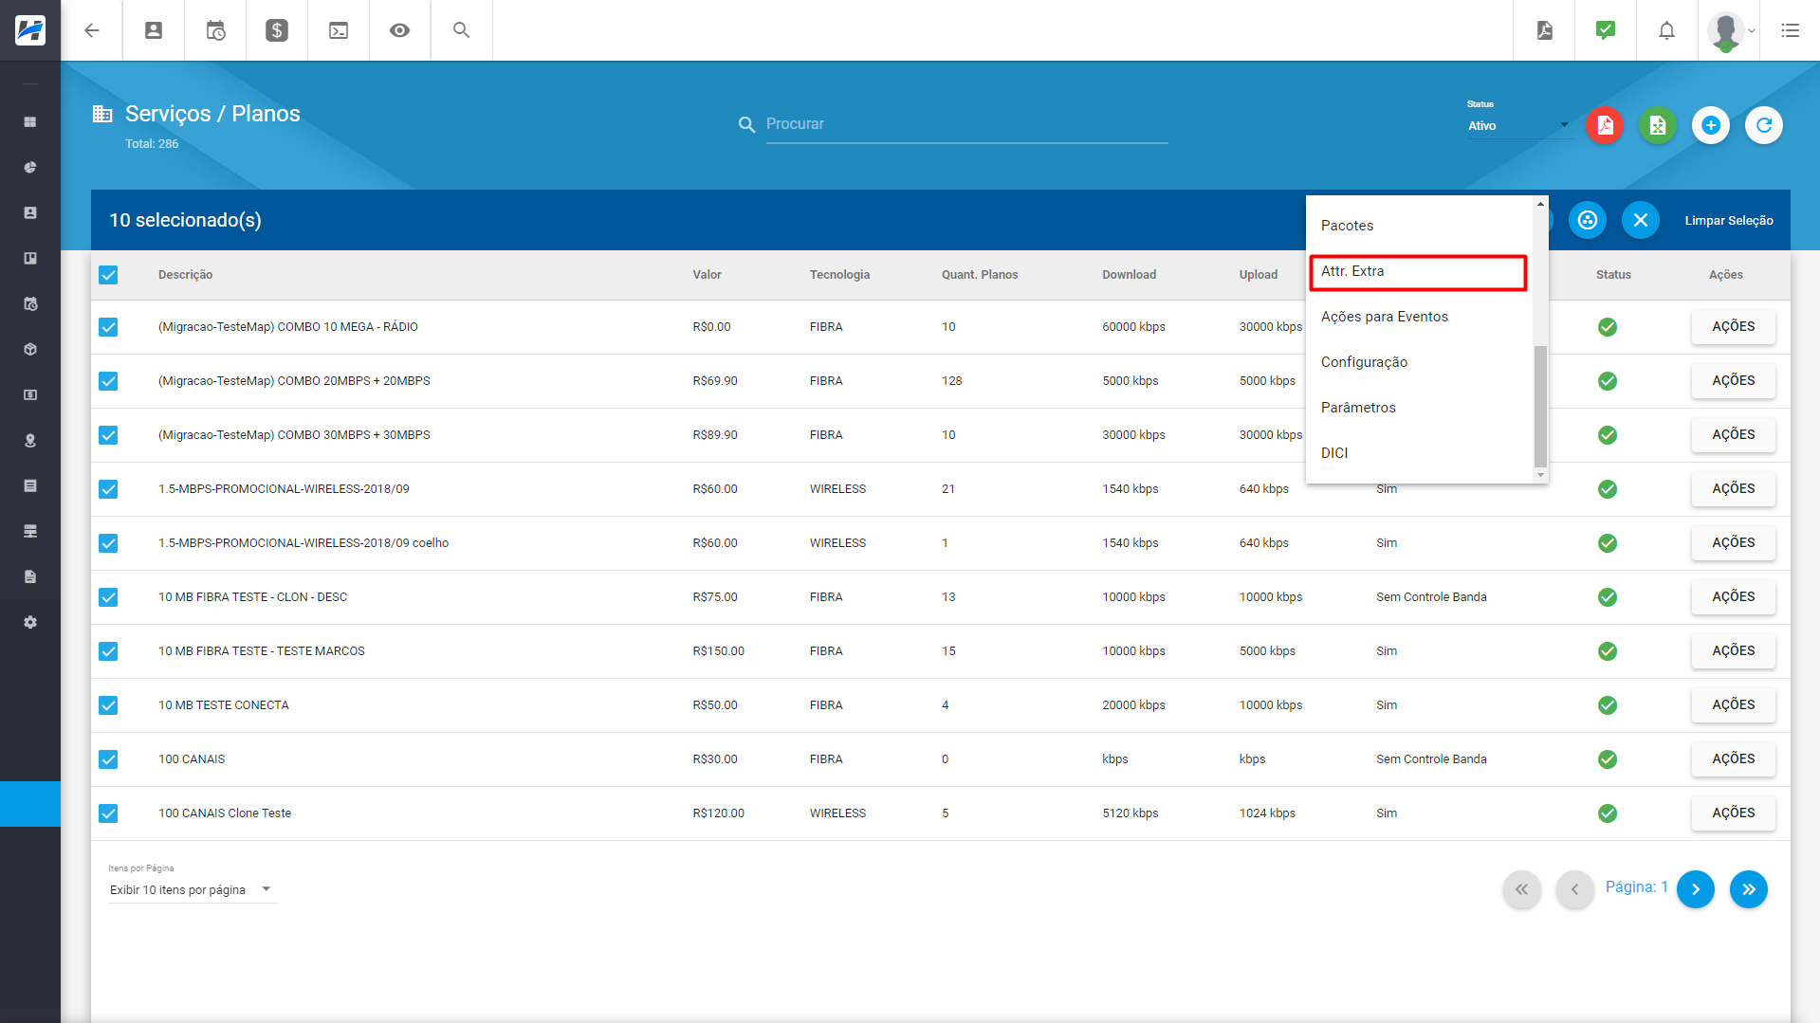Go to first page
1820x1023 pixels.
pos(1522,889)
